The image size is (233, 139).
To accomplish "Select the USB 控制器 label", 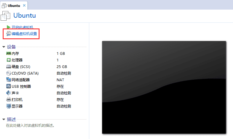I will click(21, 86).
